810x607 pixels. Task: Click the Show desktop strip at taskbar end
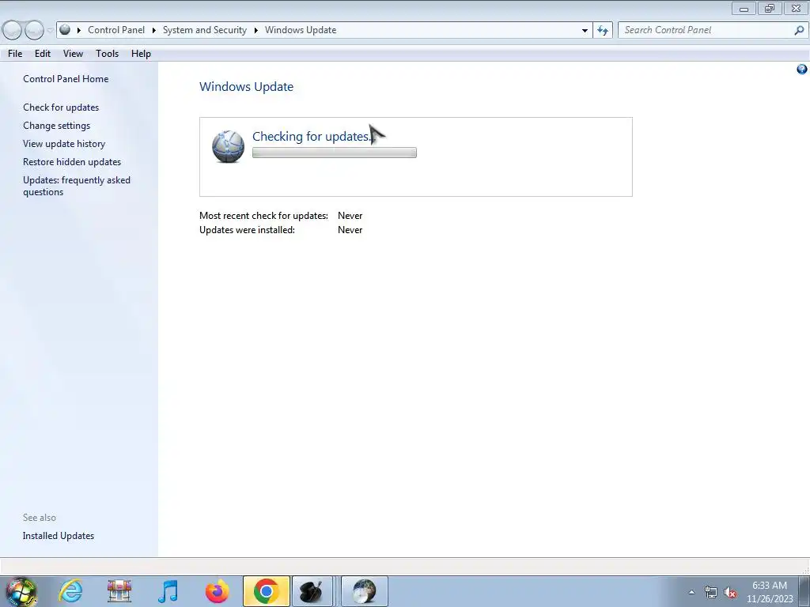tap(804, 591)
